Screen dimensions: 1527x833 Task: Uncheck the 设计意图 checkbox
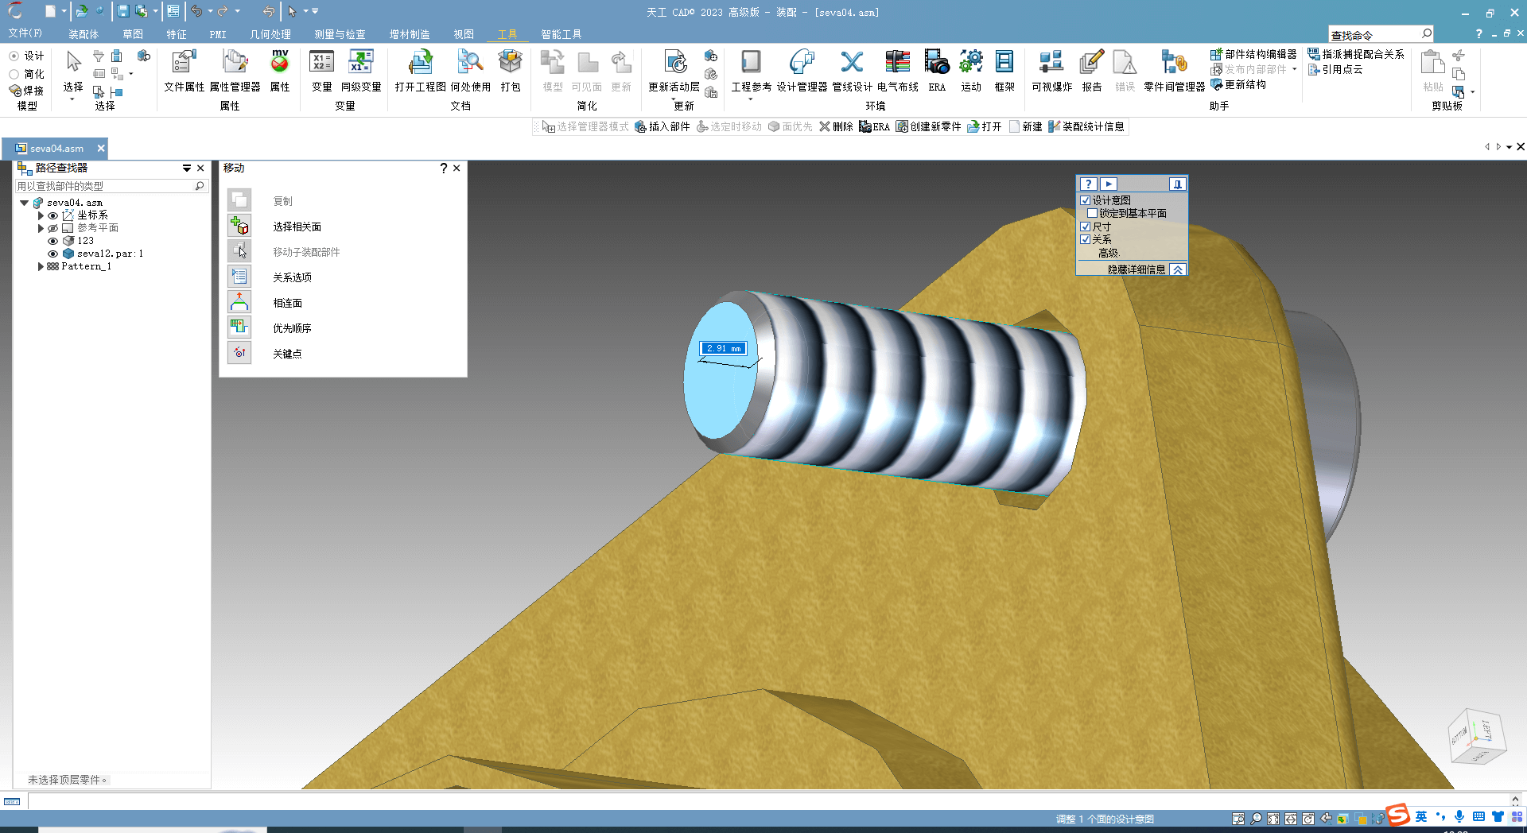click(x=1085, y=200)
